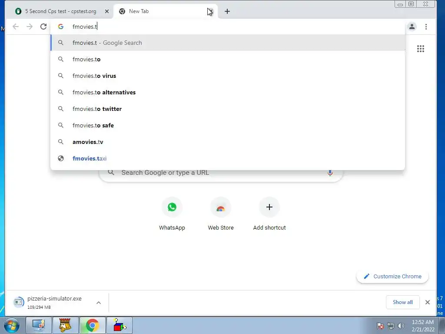Click the browser back arrow

tap(16, 27)
